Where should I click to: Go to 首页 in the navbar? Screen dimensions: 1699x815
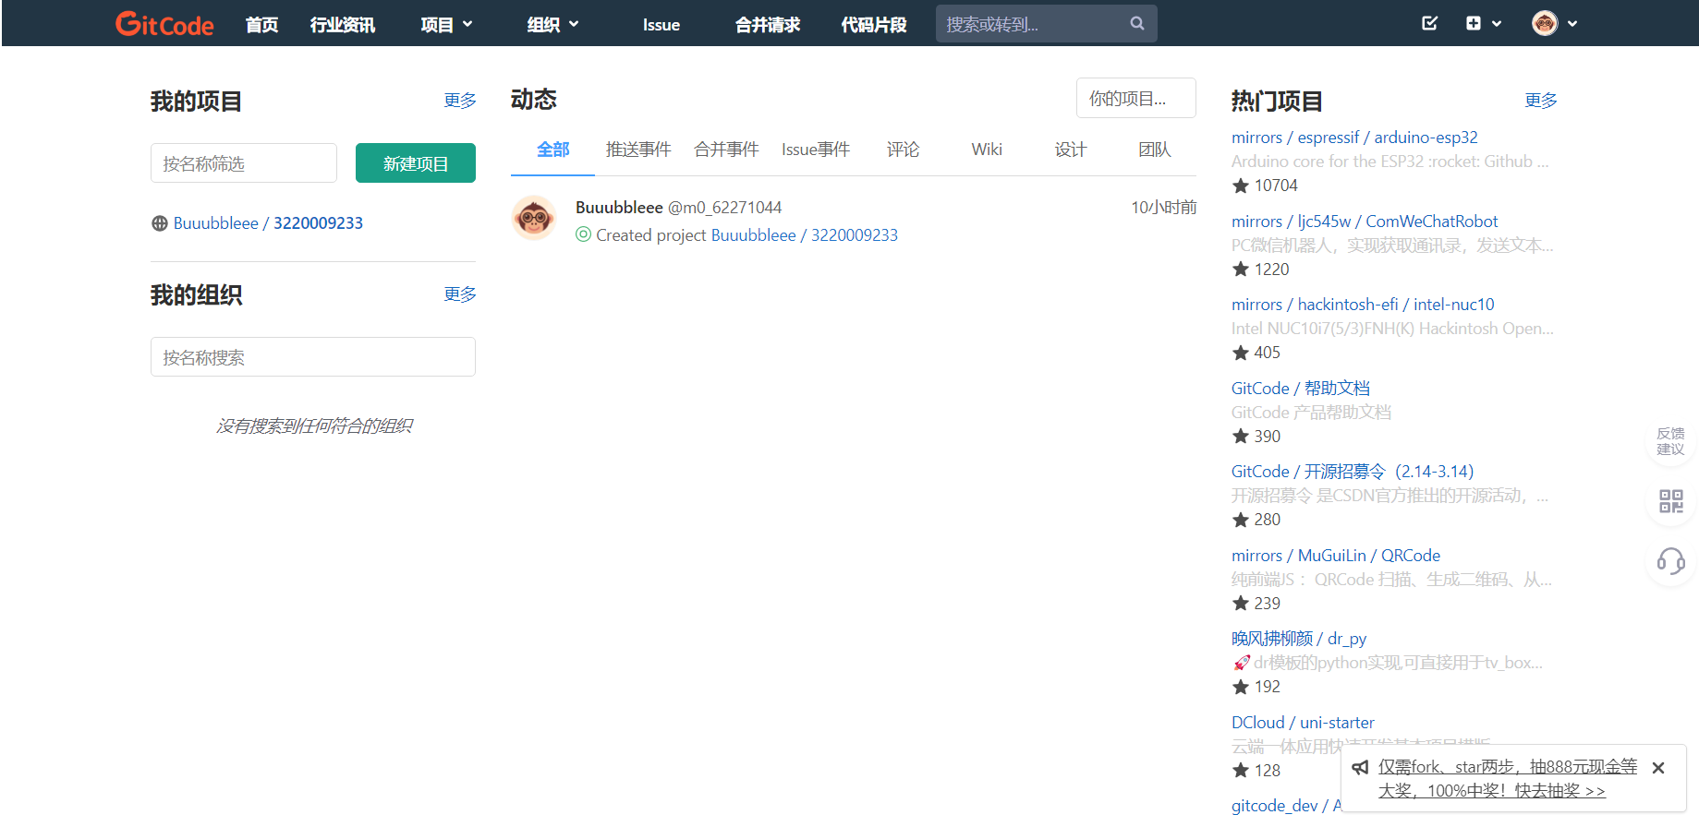coord(261,24)
